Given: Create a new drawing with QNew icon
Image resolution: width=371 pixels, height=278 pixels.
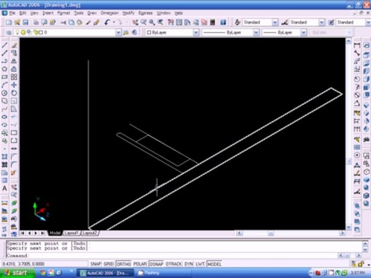Looking at the screenshot, I should pos(9,22).
